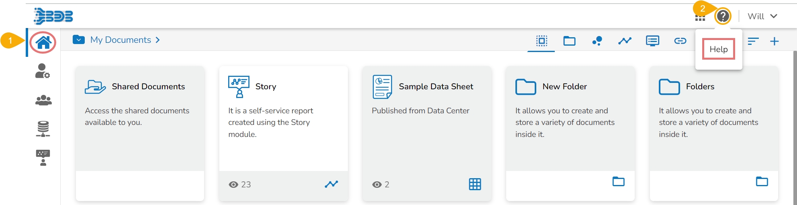Screen dimensions: 797x205
Task: Open the user settings sidebar icon
Action: point(43,71)
